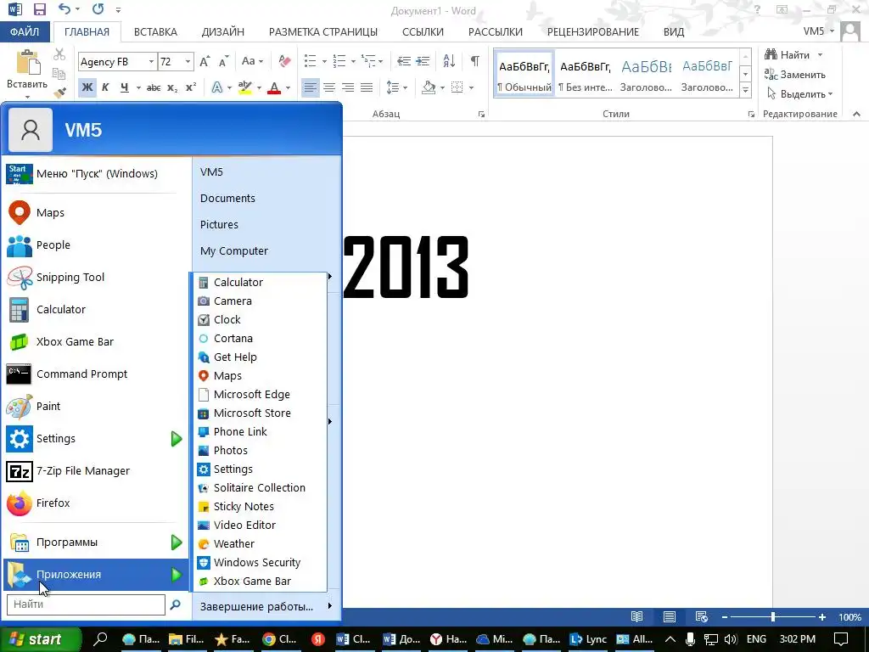Toggle underline formatting (Ч)
The height and width of the screenshot is (652, 869).
[x=124, y=87]
